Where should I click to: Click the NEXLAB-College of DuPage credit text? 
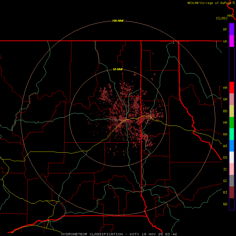coord(210,3)
